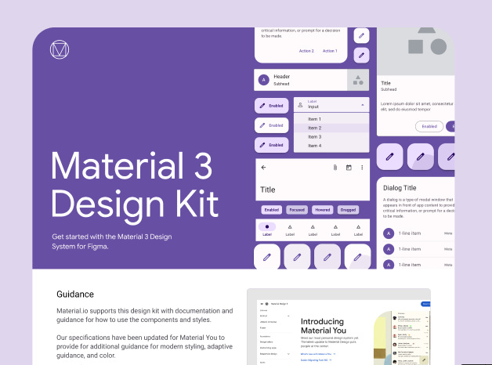Screen dimensions: 492x365
Task: Click the Introducing Material You heading
Action: pos(324,326)
